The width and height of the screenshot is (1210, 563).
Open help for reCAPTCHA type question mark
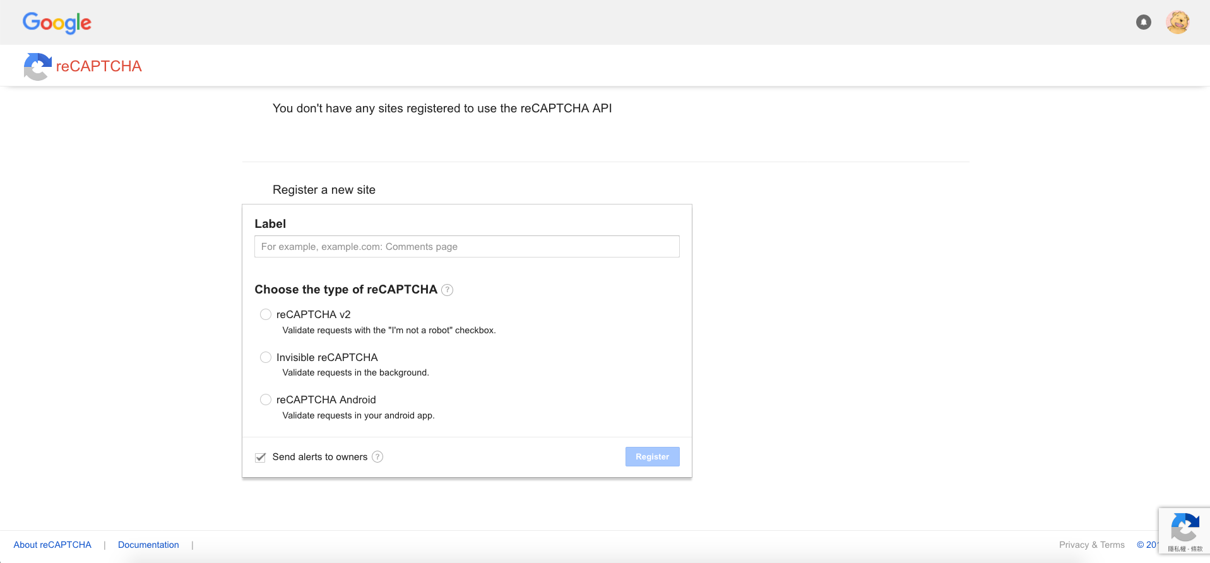pyautogui.click(x=447, y=290)
